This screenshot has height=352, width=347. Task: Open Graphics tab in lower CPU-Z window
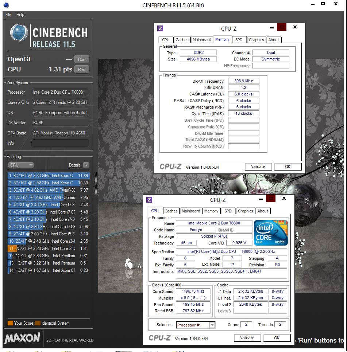[246, 211]
